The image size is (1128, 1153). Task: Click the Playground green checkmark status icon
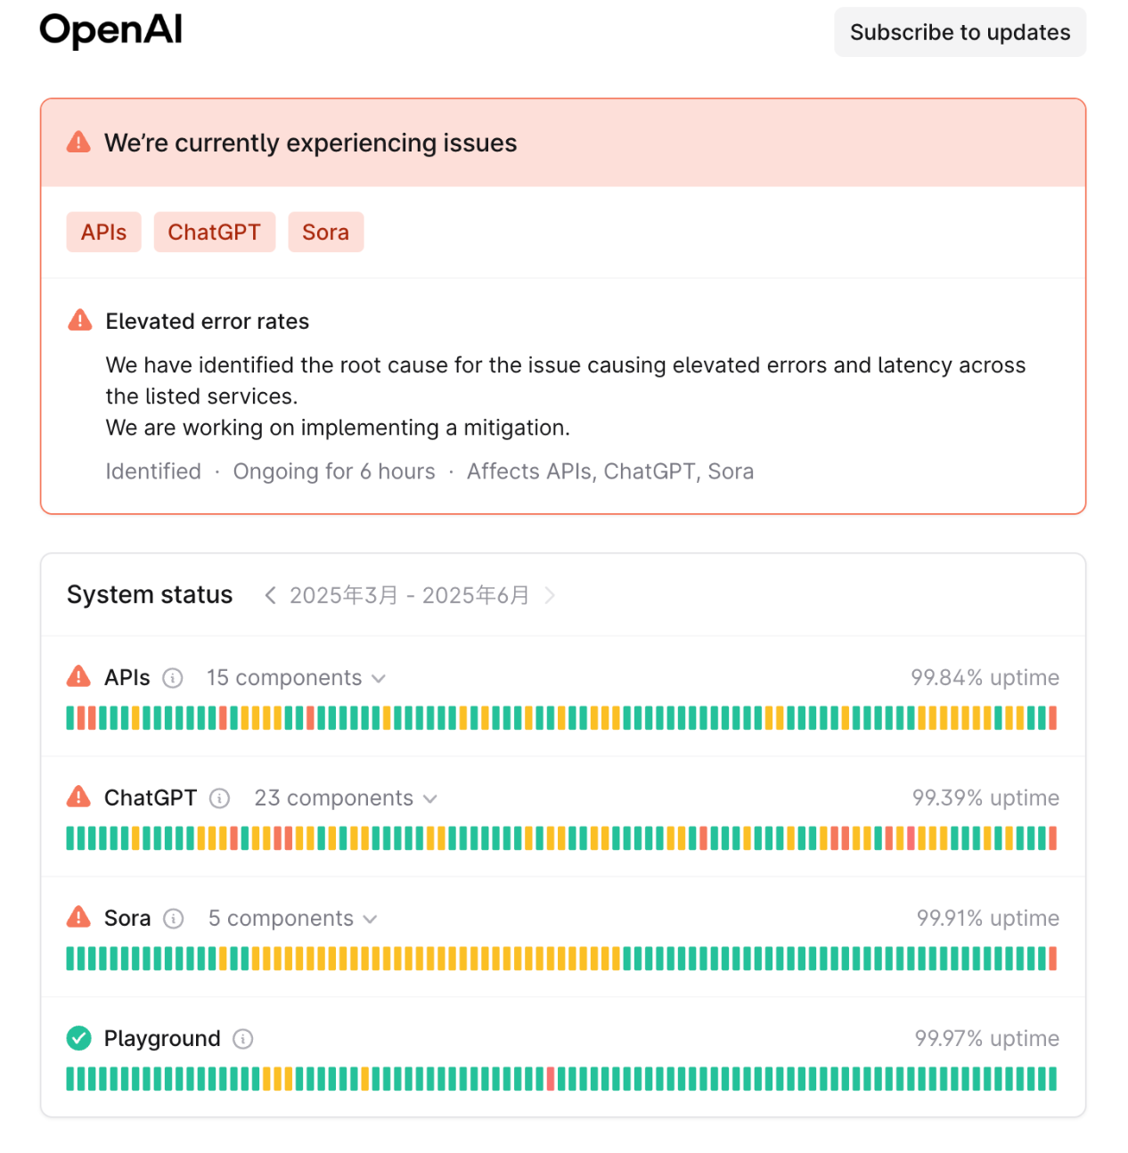(78, 1038)
